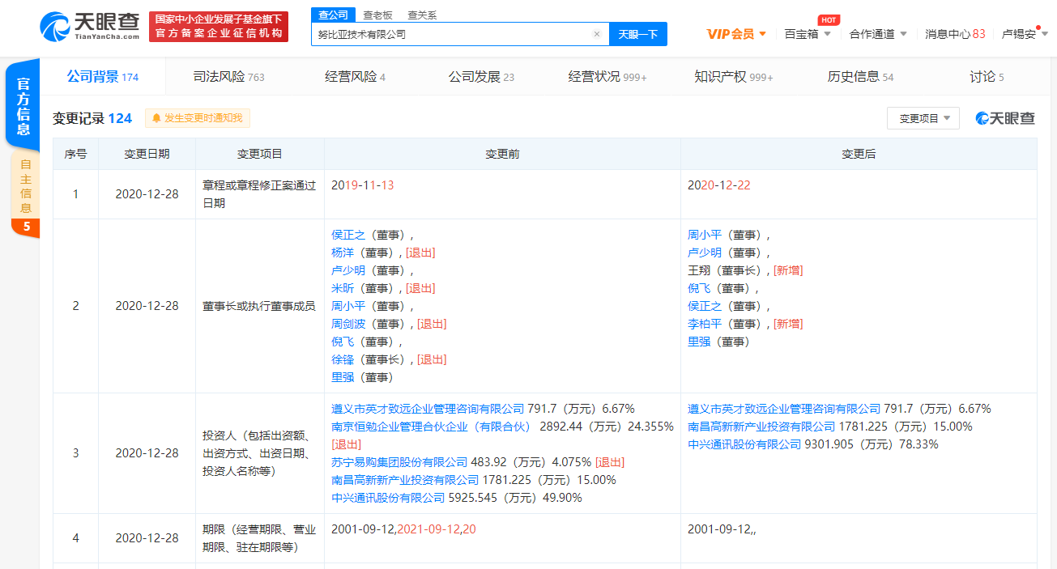The width and height of the screenshot is (1057, 569).
Task: Open 倪飞 in the 变更后 column
Action: pos(699,288)
